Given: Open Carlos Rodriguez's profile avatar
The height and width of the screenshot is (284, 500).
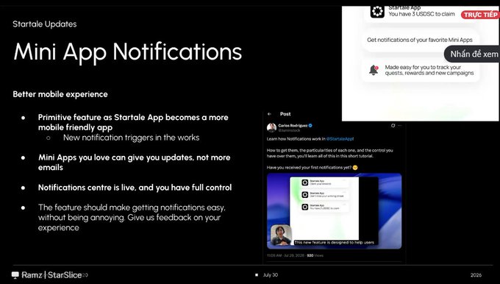Looking at the screenshot, I should (271, 127).
